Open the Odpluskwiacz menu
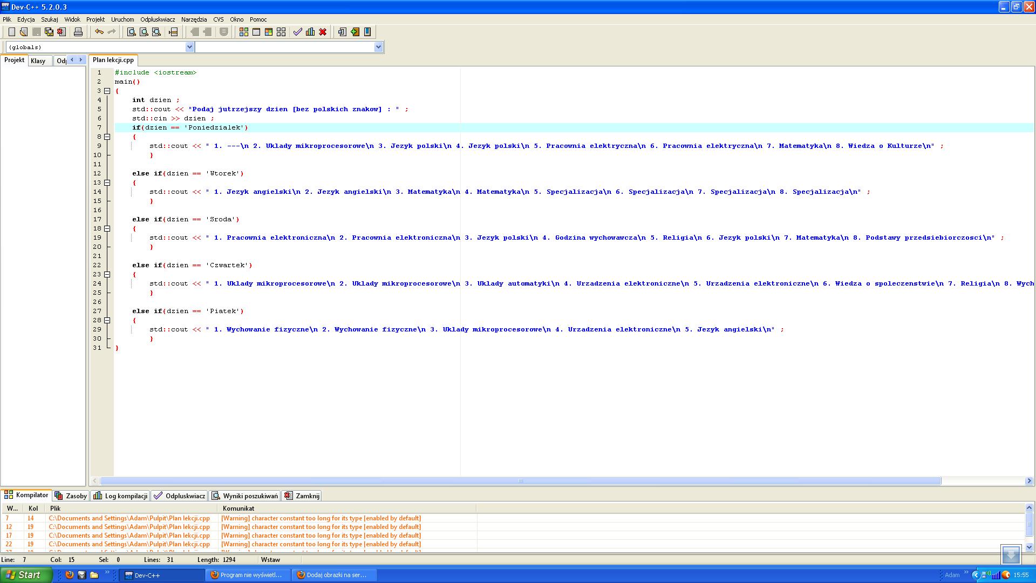1036x583 pixels. (158, 19)
